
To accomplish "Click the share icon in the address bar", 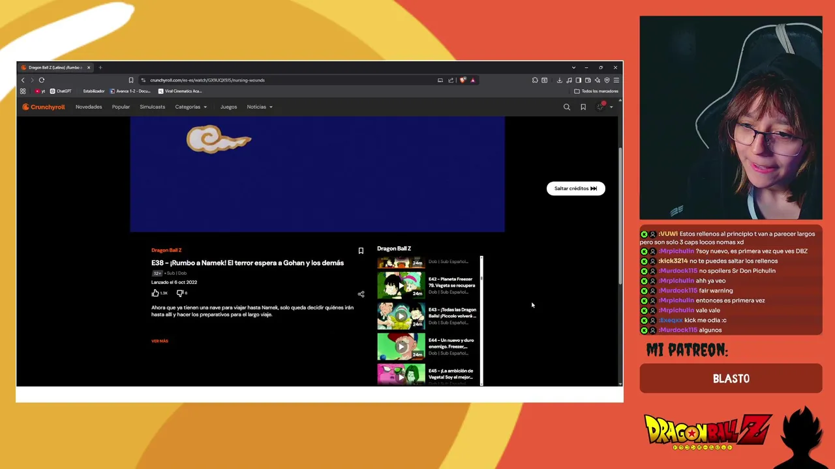I will tap(451, 80).
